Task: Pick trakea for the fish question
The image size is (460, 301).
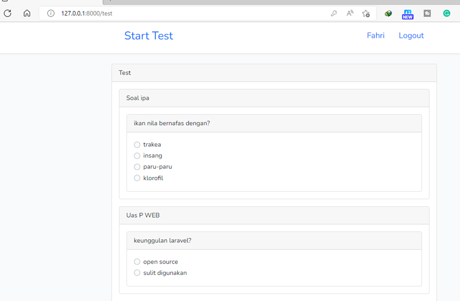Action: click(137, 144)
